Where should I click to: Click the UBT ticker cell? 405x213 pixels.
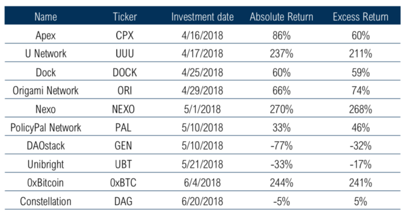tap(125, 164)
